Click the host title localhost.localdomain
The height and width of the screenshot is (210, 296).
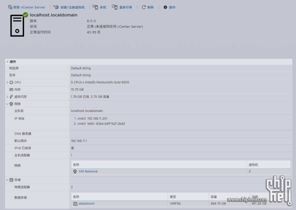click(x=54, y=15)
